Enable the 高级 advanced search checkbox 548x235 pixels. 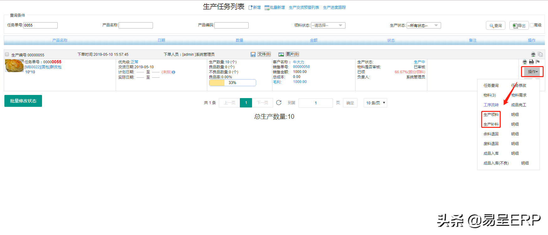(532, 25)
